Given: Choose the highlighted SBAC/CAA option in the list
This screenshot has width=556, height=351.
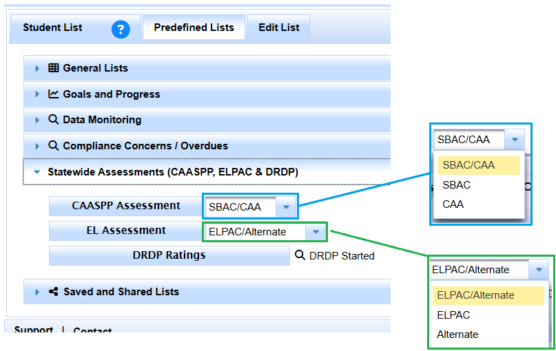Looking at the screenshot, I should point(479,165).
